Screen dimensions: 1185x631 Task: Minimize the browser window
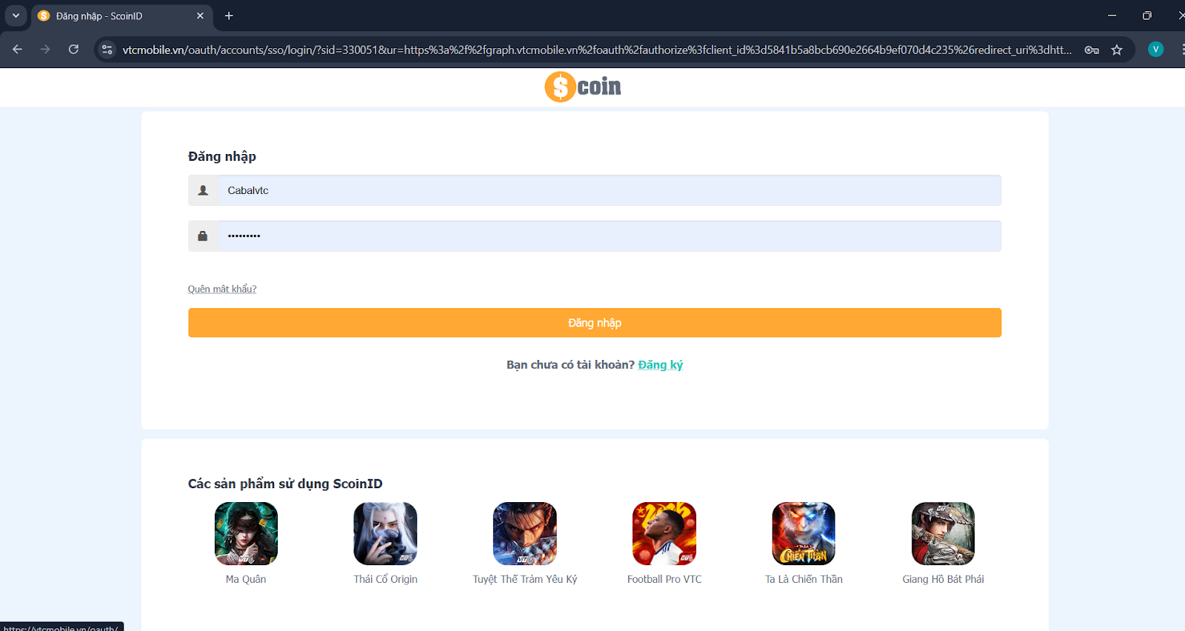coord(1112,16)
